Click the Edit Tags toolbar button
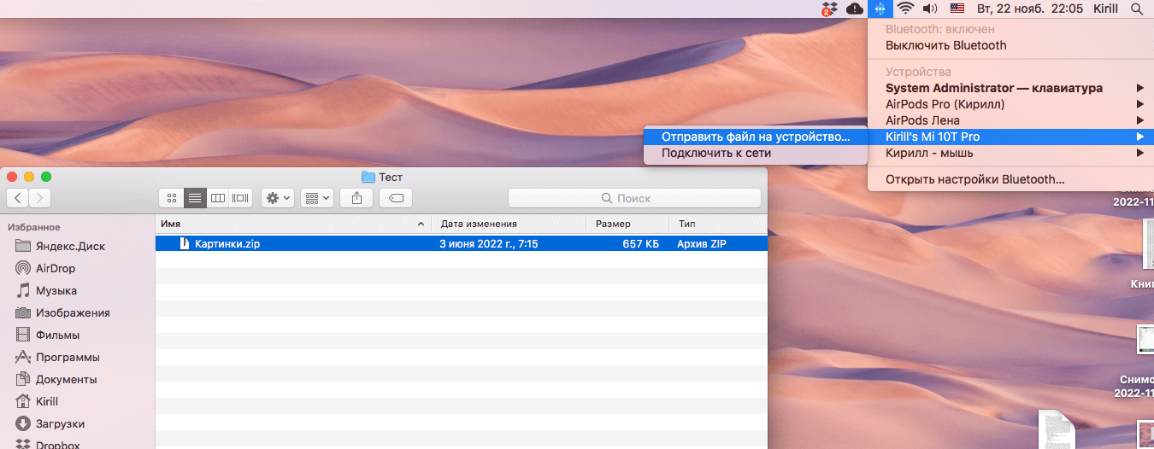This screenshot has height=449, width=1154. [396, 198]
